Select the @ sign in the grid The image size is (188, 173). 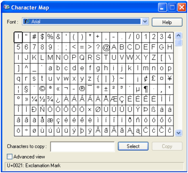[x=106, y=47]
